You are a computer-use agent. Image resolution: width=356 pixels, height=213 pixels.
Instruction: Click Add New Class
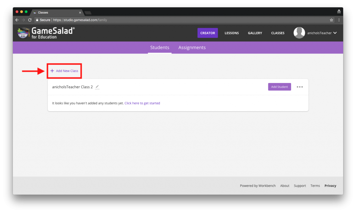(64, 71)
